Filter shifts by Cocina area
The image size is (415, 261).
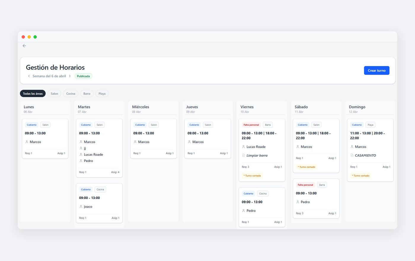(71, 94)
